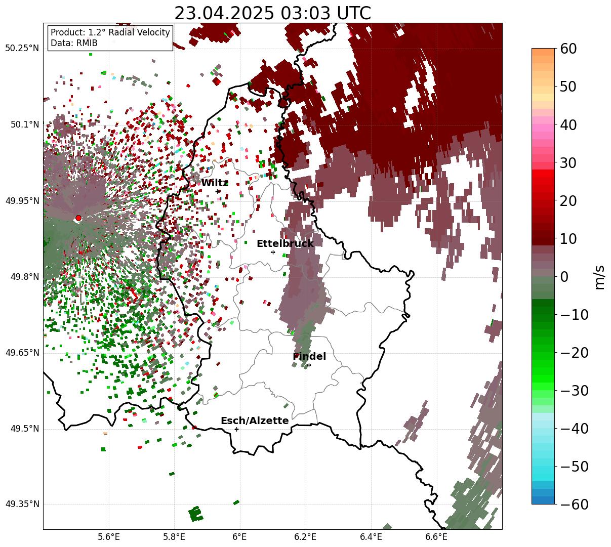Click the Esch/Alzette city label
611x547 pixels.
tap(255, 421)
